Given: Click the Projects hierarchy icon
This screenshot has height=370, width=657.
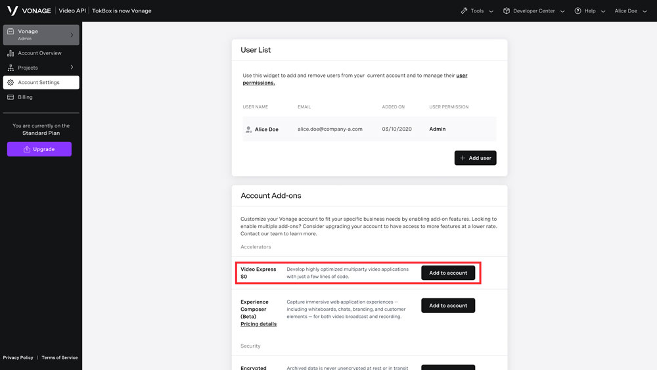Looking at the screenshot, I should (11, 68).
